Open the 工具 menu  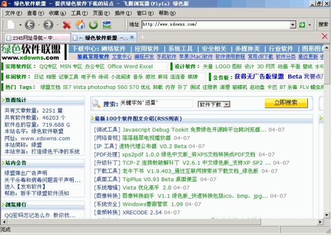coord(79,13)
